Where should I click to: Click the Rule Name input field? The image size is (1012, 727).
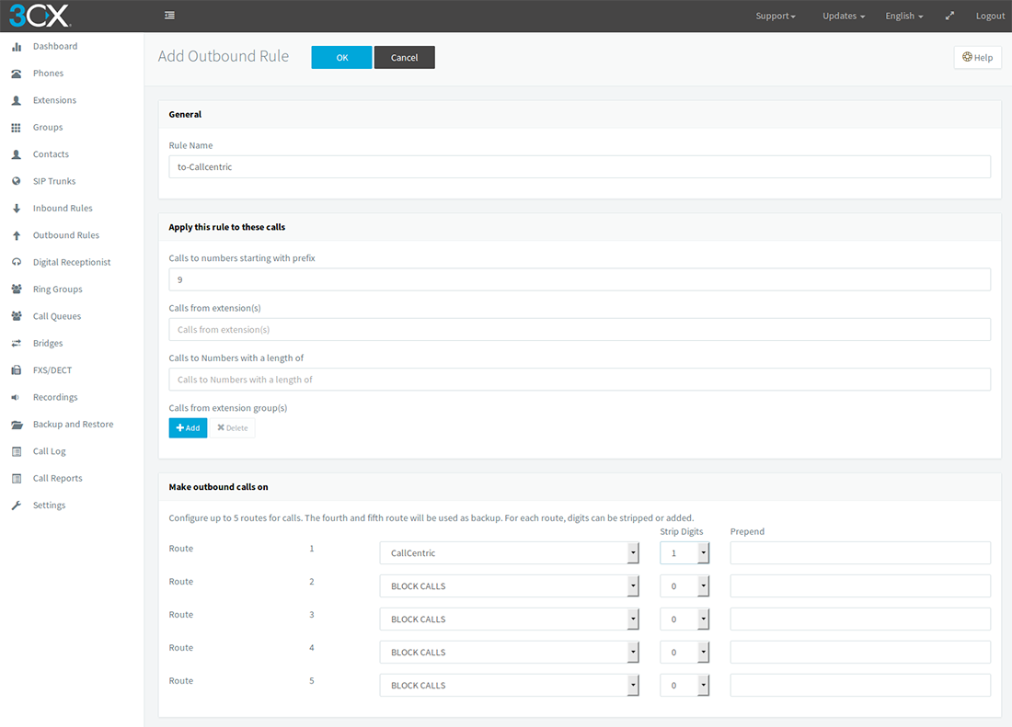580,167
